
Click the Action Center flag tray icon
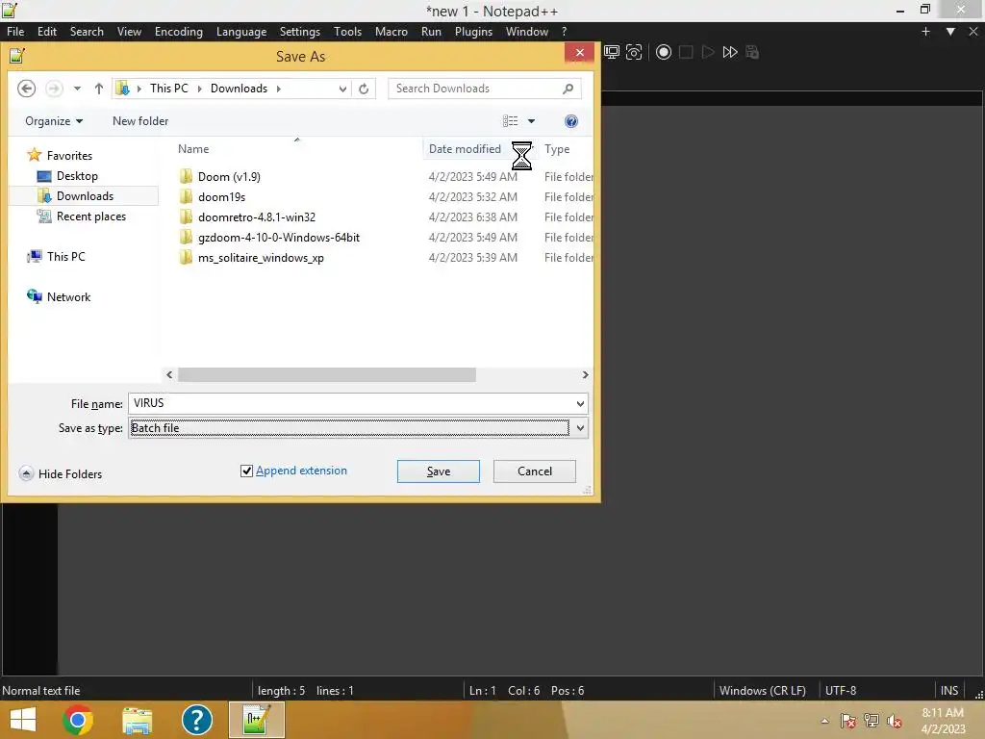(848, 721)
